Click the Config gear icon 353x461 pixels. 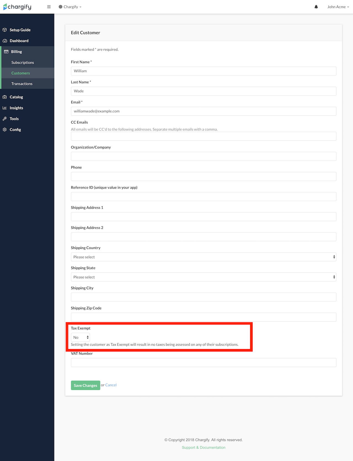(5, 130)
